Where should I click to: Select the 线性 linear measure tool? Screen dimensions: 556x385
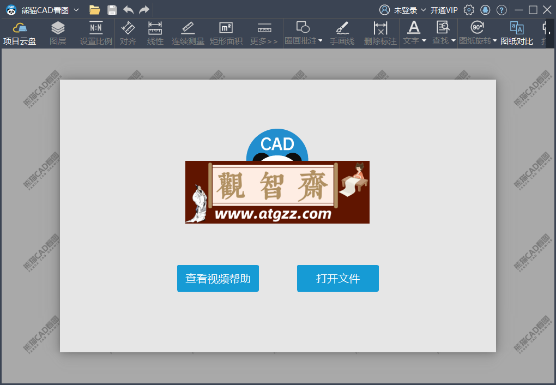(x=155, y=34)
